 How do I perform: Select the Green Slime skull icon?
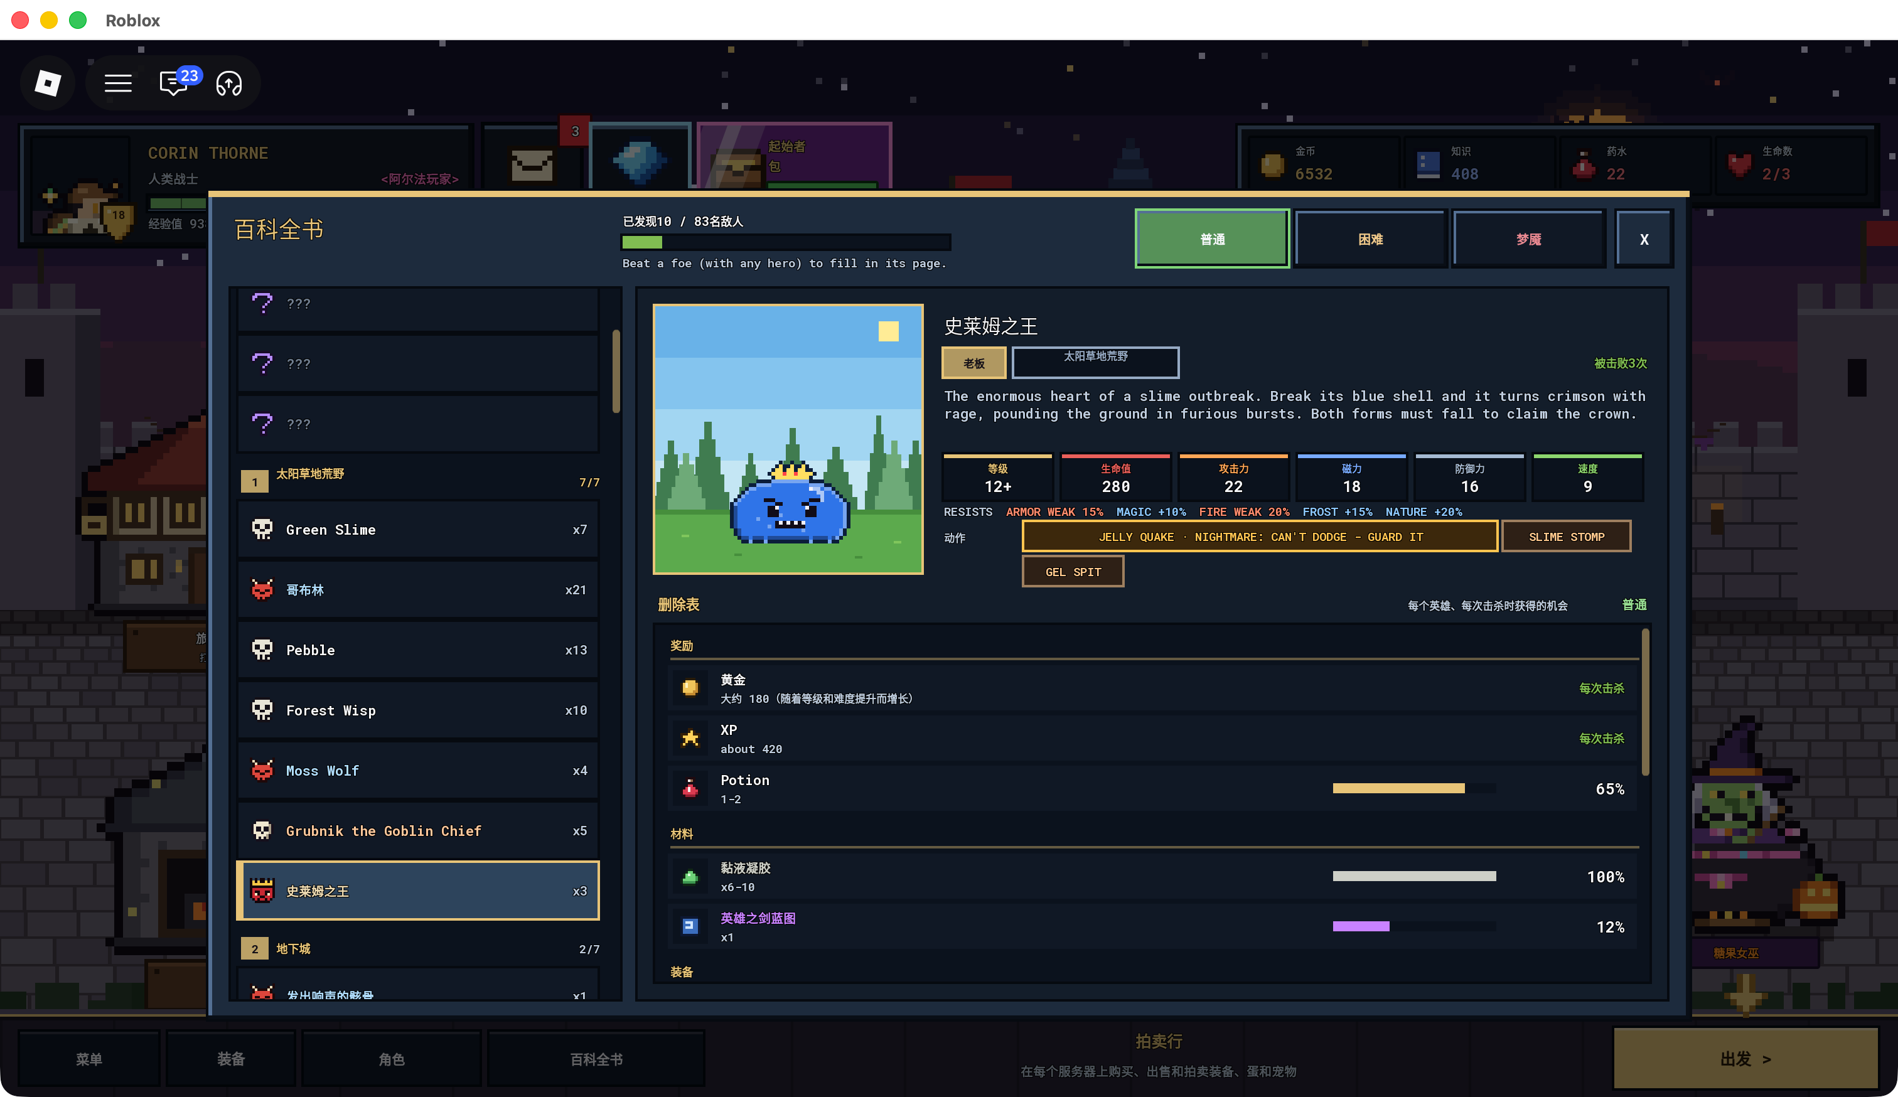click(x=262, y=529)
